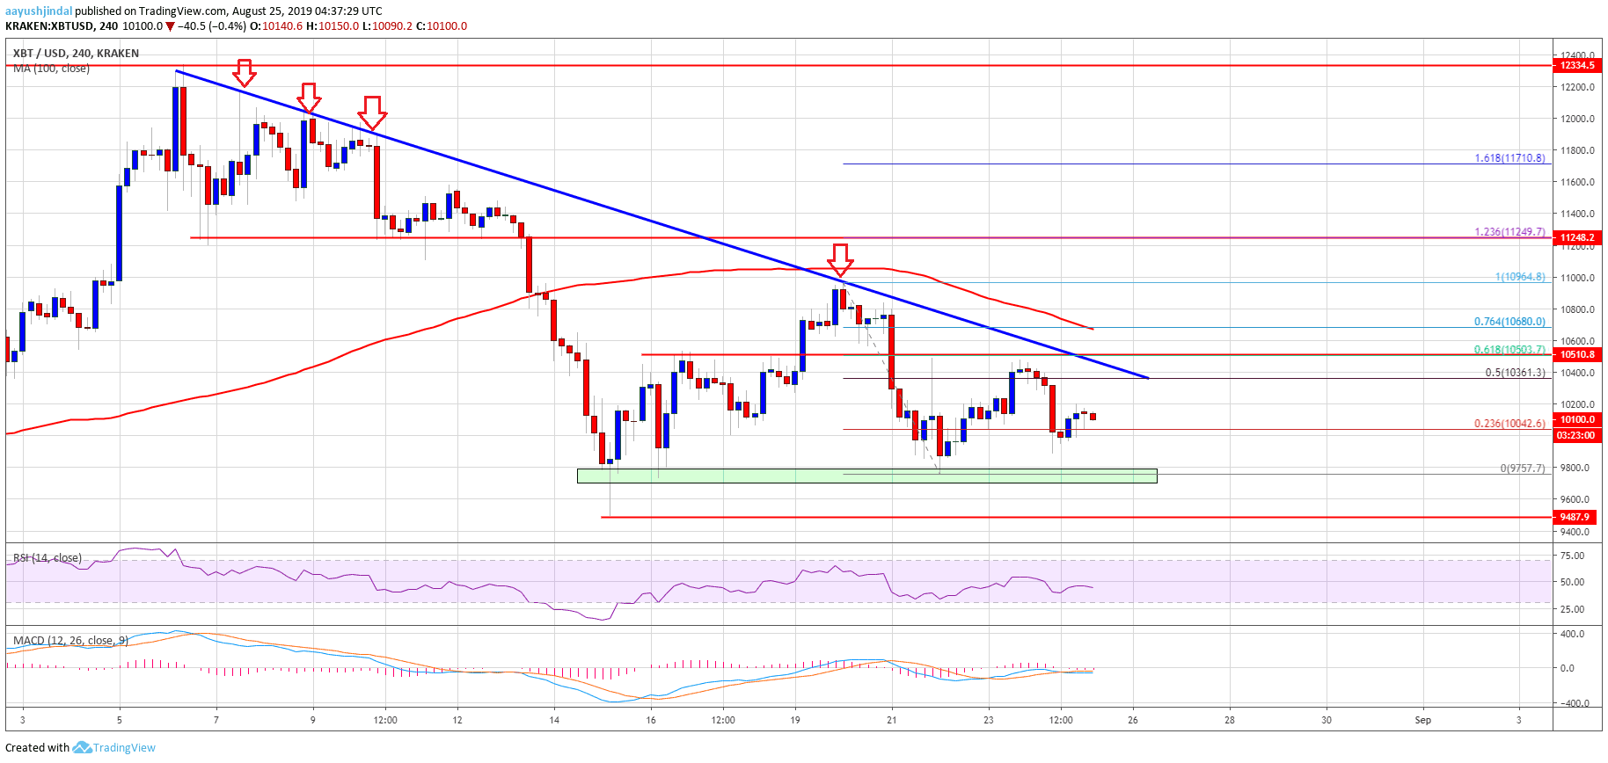This screenshot has height=763, width=1608.
Task: Click the 12000.0 price axis label
Action: click(x=1577, y=119)
